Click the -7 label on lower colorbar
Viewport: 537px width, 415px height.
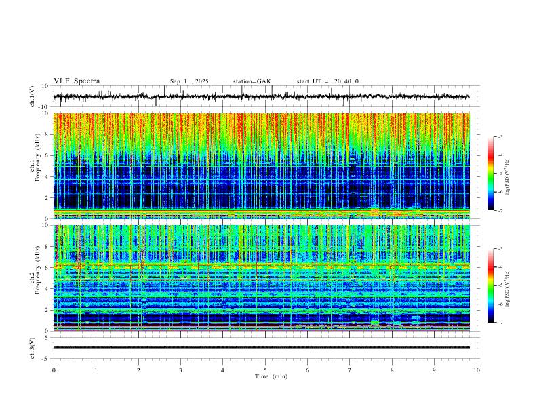500,323
